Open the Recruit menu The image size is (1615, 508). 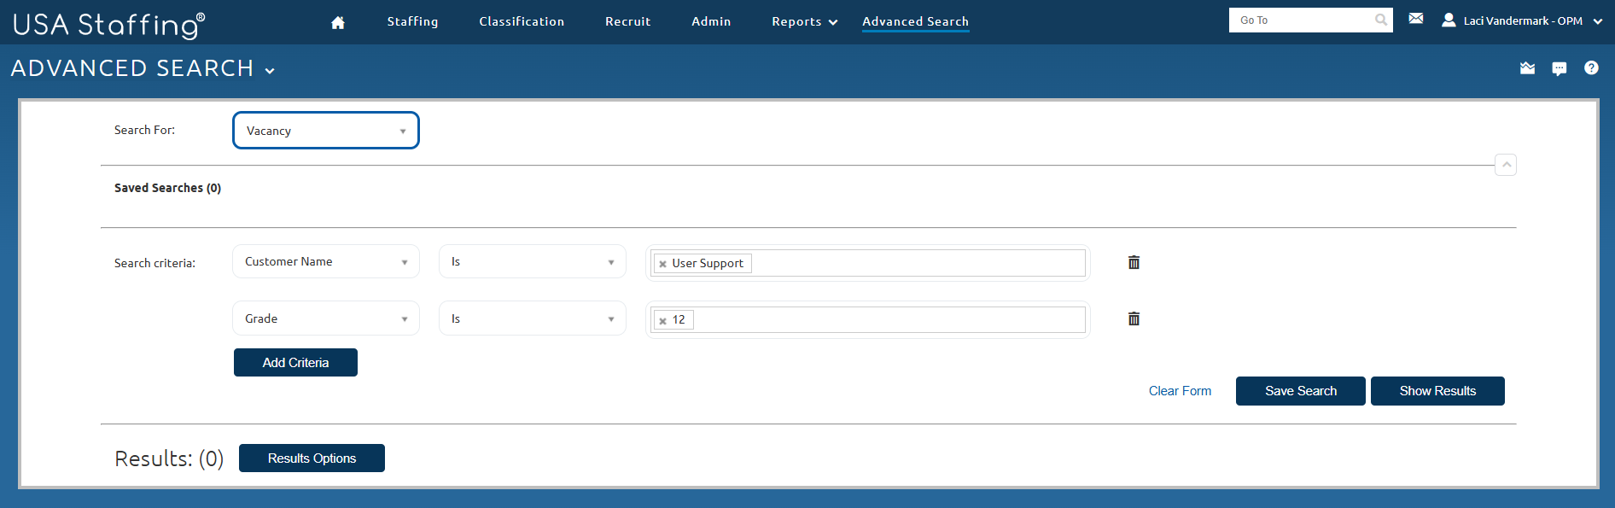tap(628, 21)
